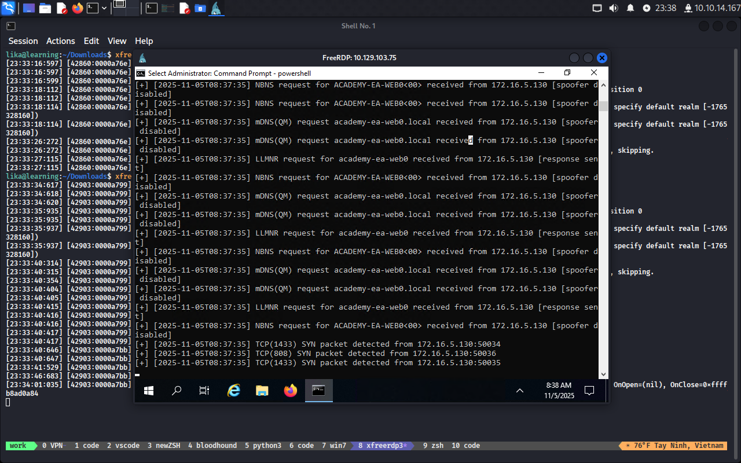This screenshot has height=463, width=741.
Task: Open the Session menu
Action: click(23, 41)
